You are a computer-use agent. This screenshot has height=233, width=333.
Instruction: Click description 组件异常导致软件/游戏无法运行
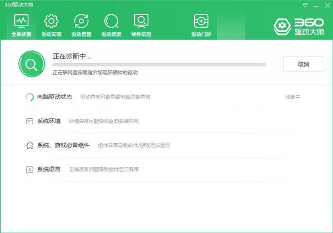coord(134,145)
